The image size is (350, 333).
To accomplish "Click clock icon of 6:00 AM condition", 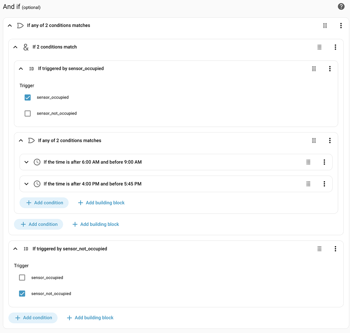I will pyautogui.click(x=37, y=162).
